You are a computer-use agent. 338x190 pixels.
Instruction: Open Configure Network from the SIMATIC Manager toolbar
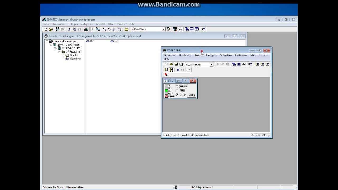click(x=175, y=29)
